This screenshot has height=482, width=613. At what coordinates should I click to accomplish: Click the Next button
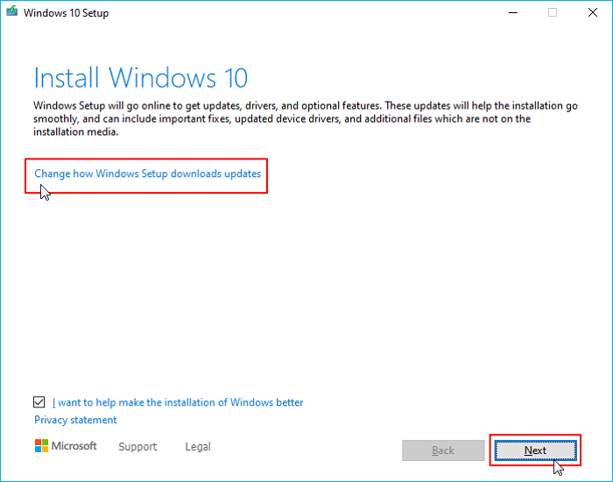pyautogui.click(x=535, y=450)
